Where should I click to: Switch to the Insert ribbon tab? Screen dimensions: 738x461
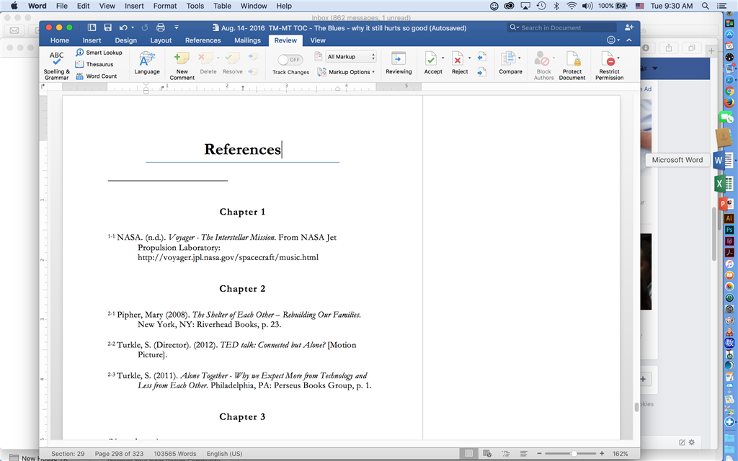pyautogui.click(x=92, y=40)
